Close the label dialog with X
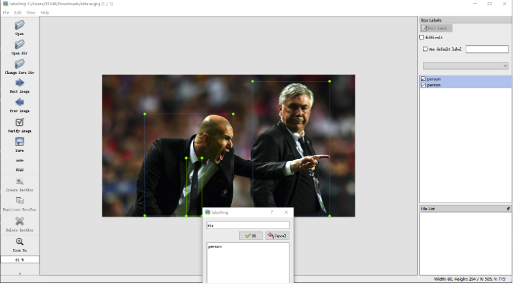This screenshot has width=513, height=284. 286,212
